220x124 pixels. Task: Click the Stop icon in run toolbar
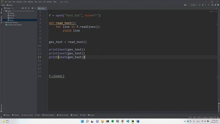(x=209, y=5)
